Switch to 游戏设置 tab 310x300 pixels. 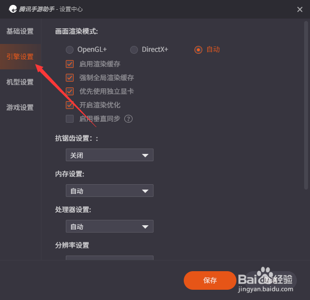20,107
